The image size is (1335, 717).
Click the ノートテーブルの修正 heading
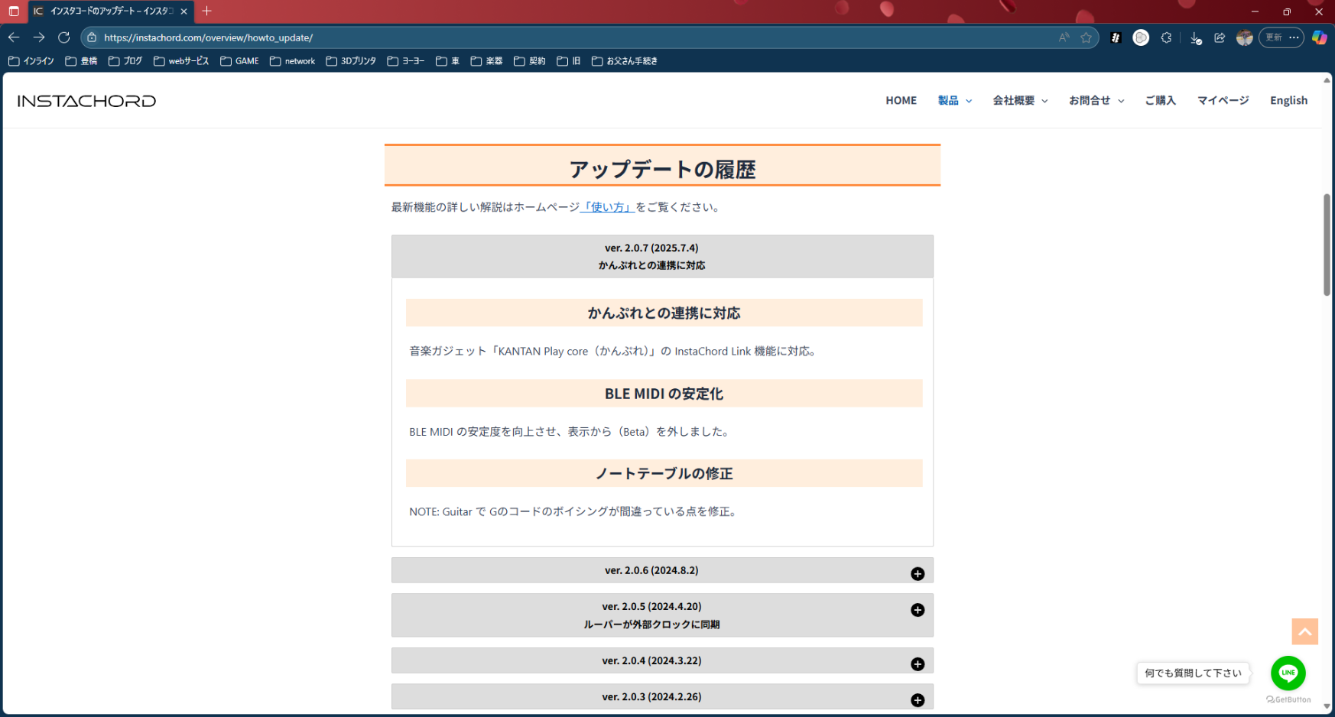(x=664, y=473)
